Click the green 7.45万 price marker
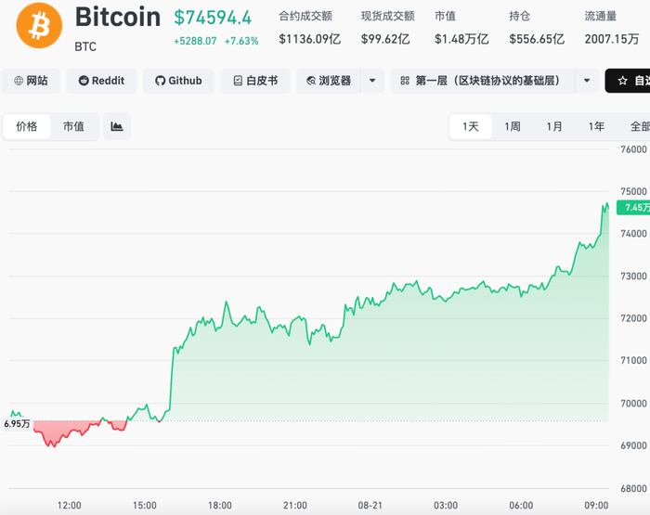Viewport: 650px width, 515px height. tap(633, 207)
